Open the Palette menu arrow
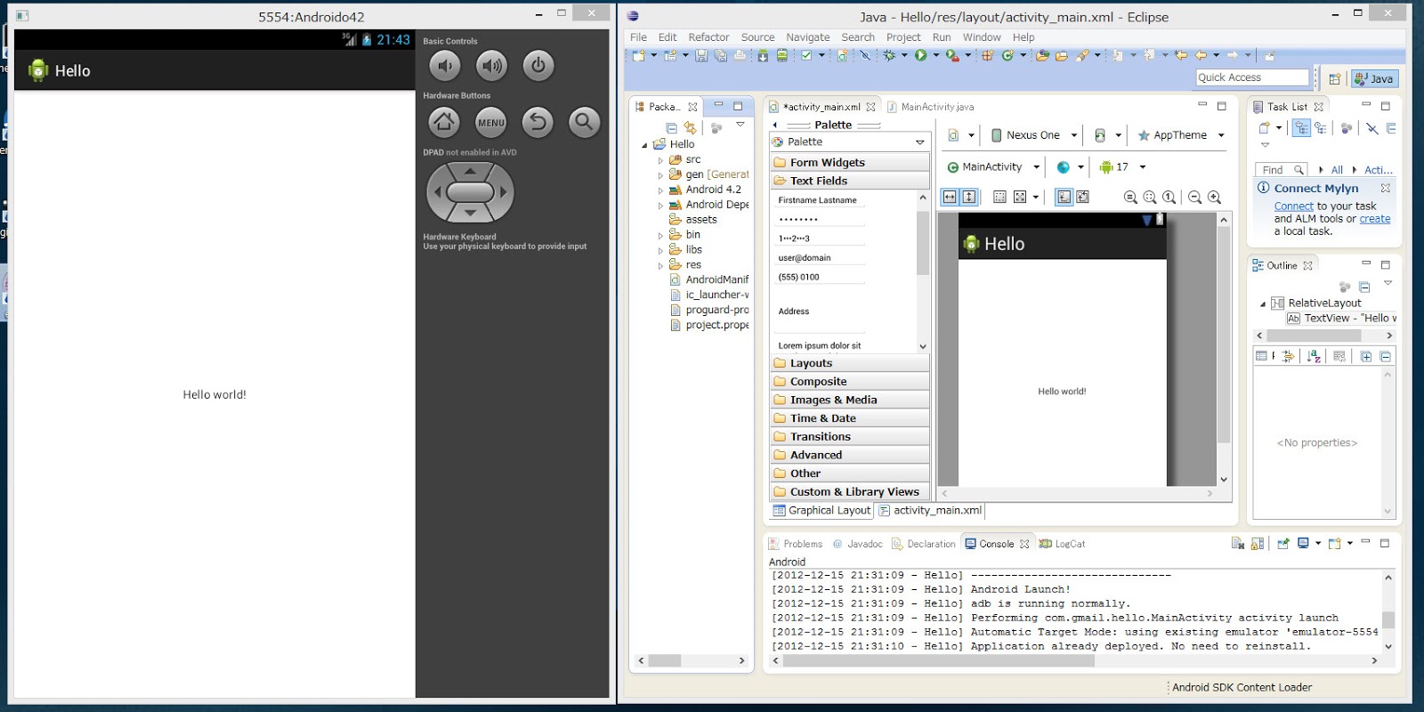 tap(920, 142)
